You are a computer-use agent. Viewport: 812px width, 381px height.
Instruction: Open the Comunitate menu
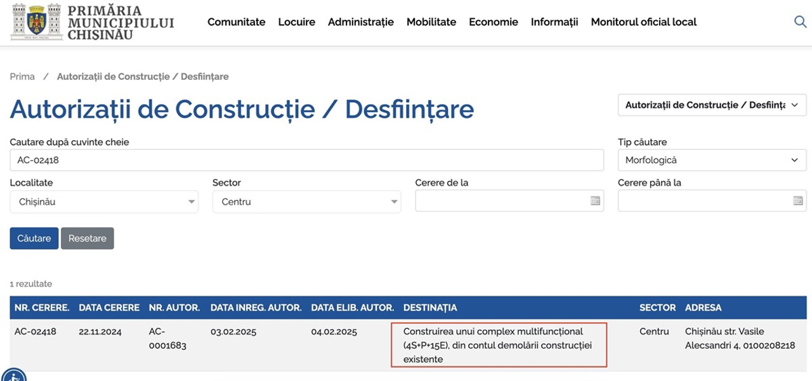[237, 22]
